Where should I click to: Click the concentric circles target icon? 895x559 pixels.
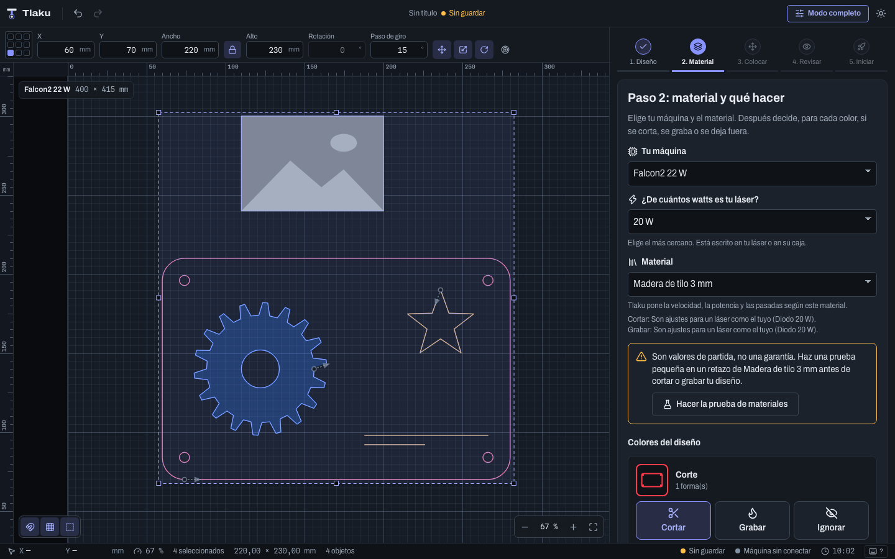click(x=505, y=50)
